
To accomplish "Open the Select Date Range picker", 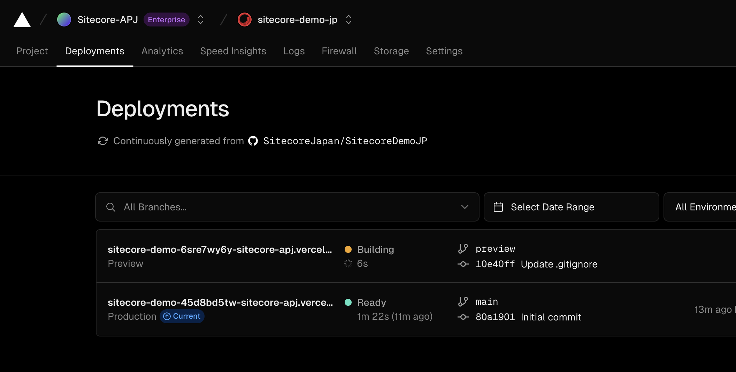I will (572, 207).
